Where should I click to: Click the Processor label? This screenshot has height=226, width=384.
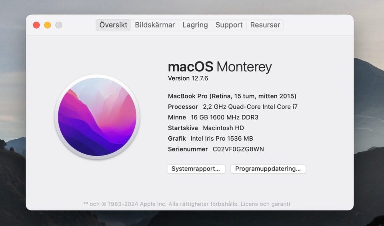coord(183,107)
